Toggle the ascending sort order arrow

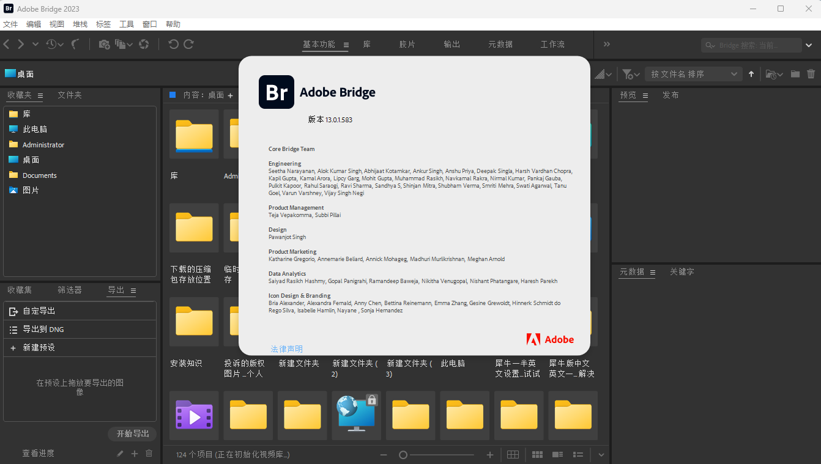click(x=751, y=73)
